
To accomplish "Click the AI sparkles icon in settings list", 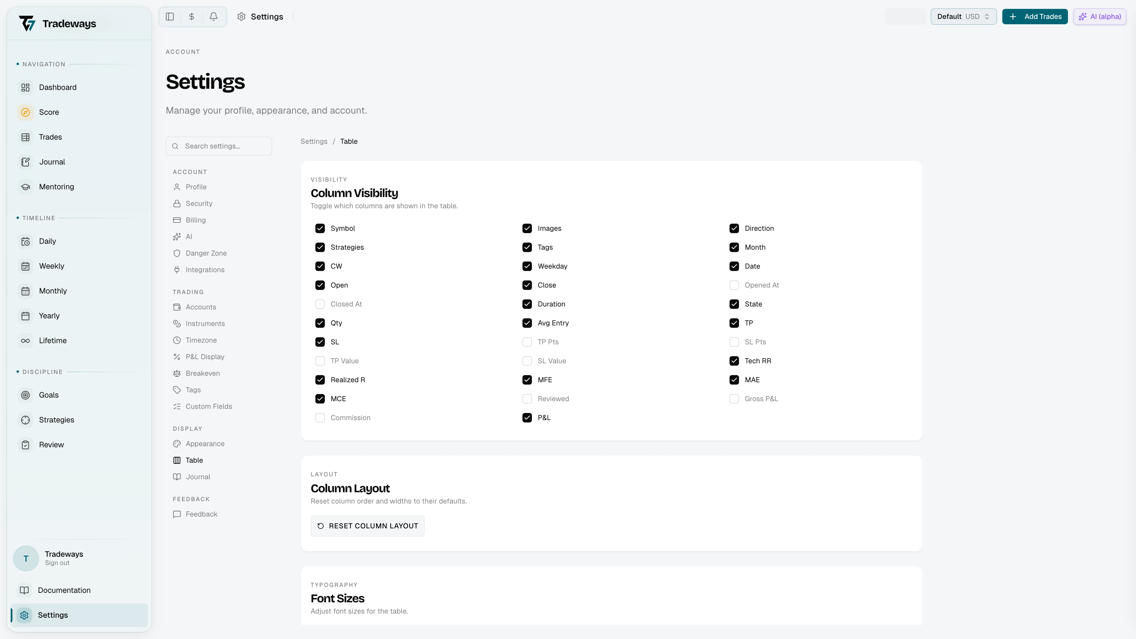I will [x=177, y=237].
